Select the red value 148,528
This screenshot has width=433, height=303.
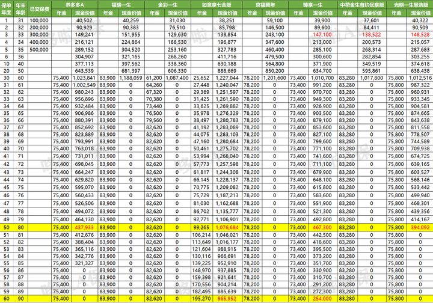click(420, 35)
